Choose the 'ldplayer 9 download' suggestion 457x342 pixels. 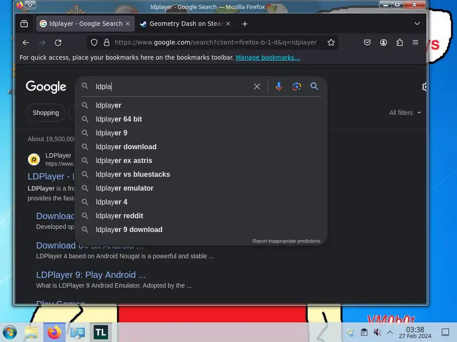pos(201,230)
